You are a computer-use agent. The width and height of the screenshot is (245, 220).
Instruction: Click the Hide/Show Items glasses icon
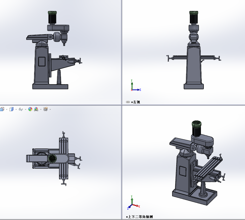[21, 109]
